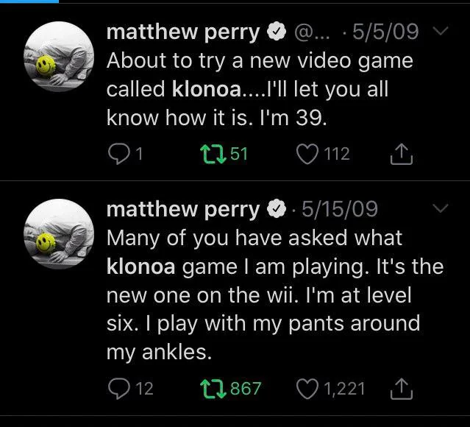This screenshot has height=427, width=470.
Task: Open profile picture on first tweet
Action: (x=59, y=57)
